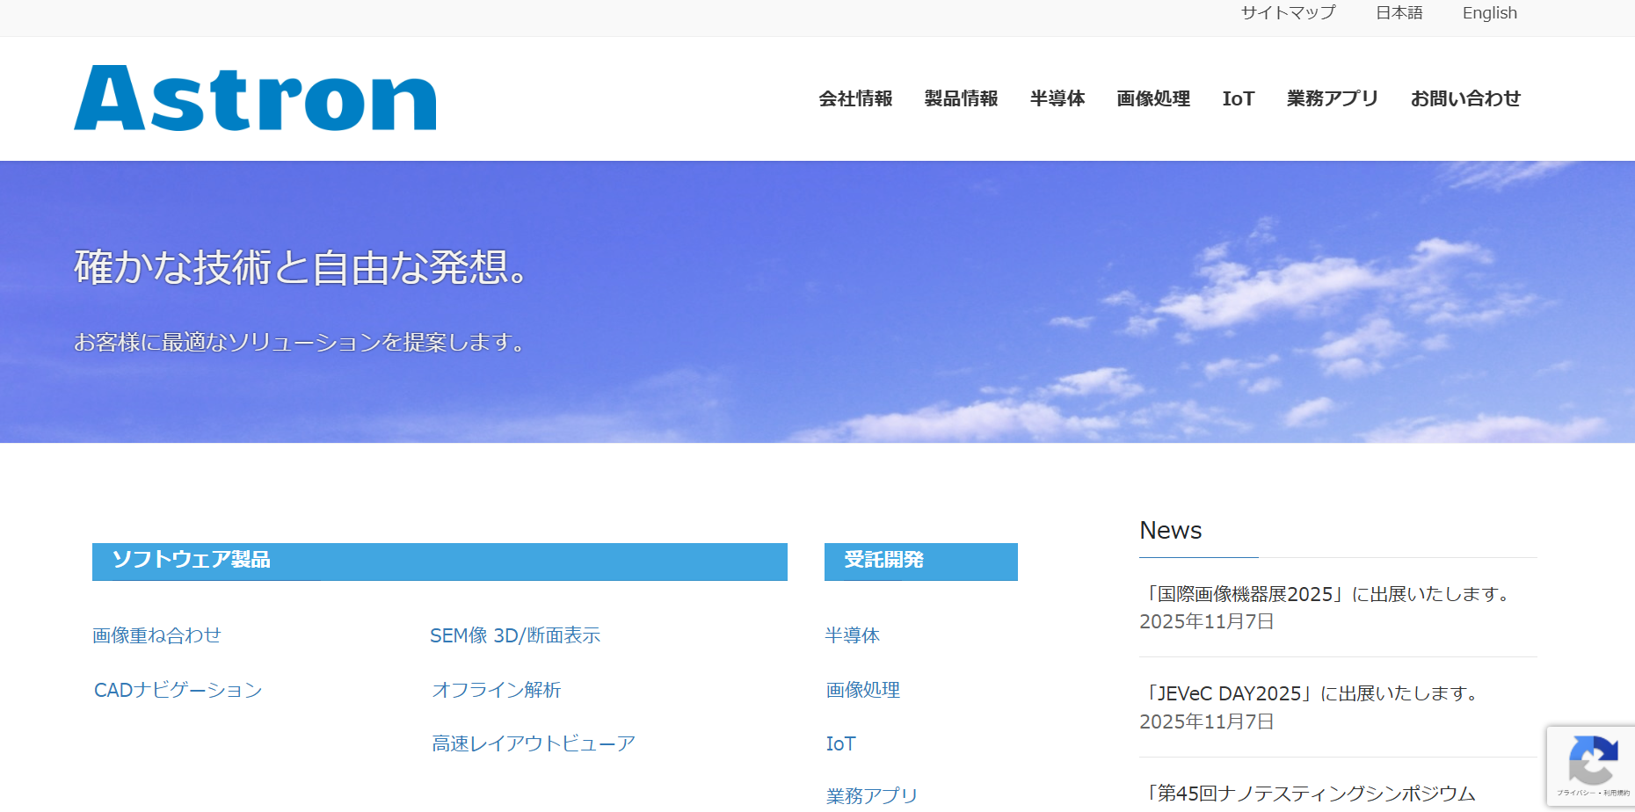The height and width of the screenshot is (812, 1635).
Task: Select 半導体 in the navigation bar
Action: click(x=1057, y=98)
